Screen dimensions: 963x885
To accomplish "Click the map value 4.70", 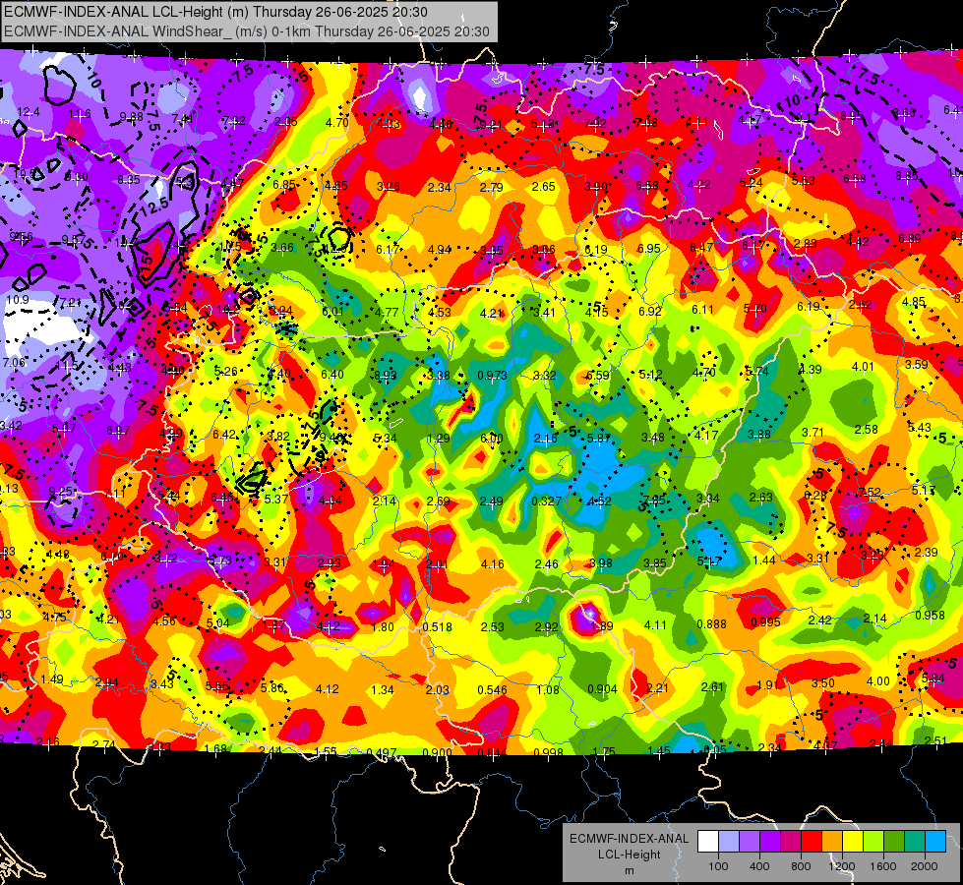I will (x=337, y=122).
